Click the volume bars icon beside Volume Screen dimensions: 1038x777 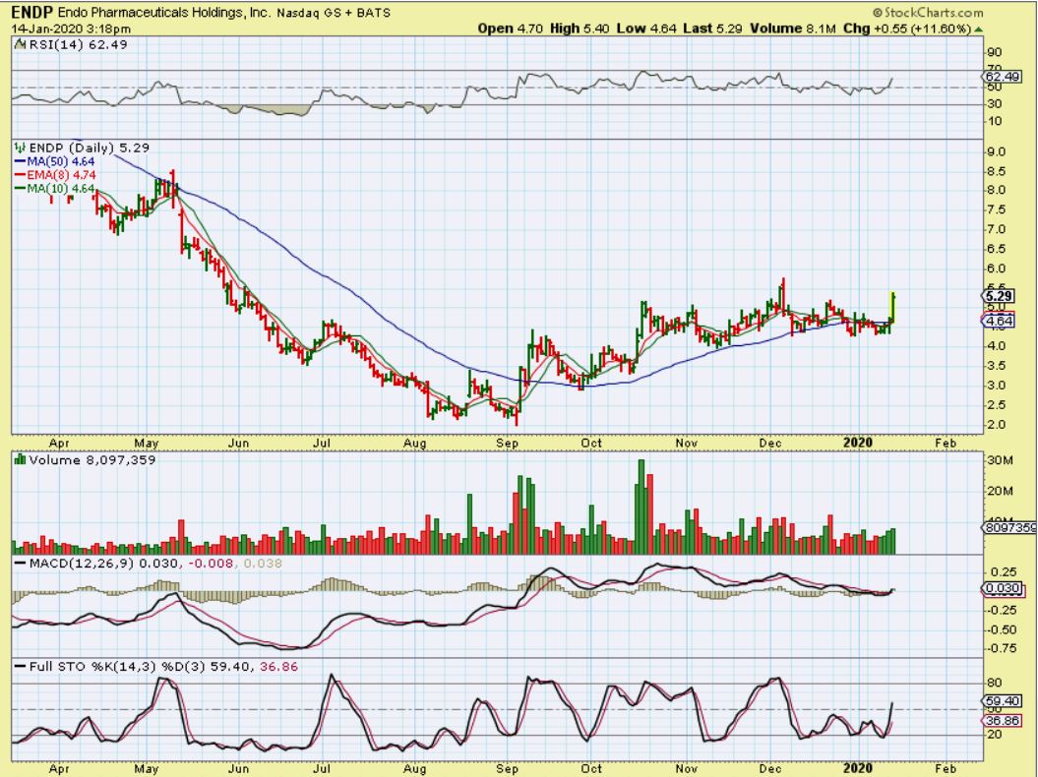point(20,459)
